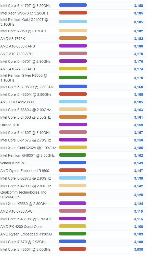Click the red bar for Intel Xeon W3570
The image size is (147, 254).
point(73,13)
